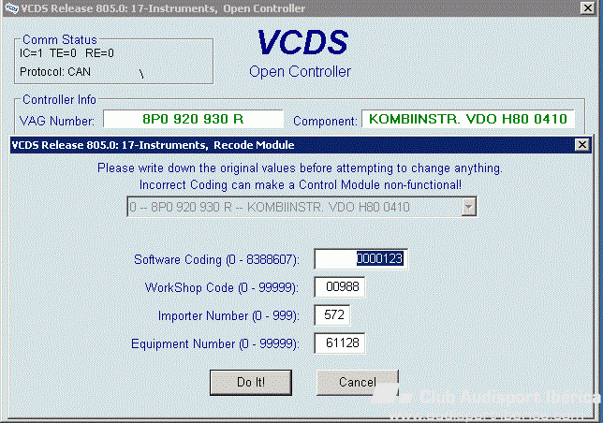603x423 pixels.
Task: Click the Importer Number (0 - 999) label
Action: (228, 315)
